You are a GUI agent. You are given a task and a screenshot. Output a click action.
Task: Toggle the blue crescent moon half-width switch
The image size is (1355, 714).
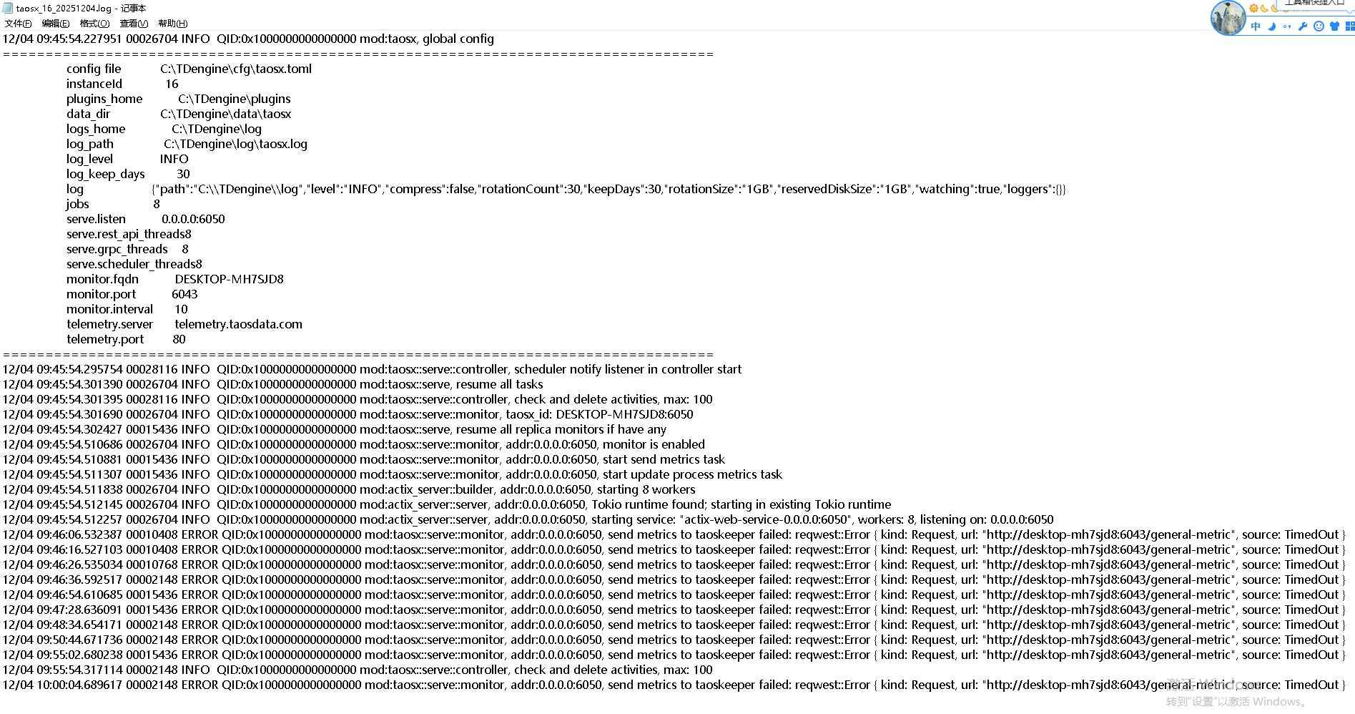[1271, 26]
